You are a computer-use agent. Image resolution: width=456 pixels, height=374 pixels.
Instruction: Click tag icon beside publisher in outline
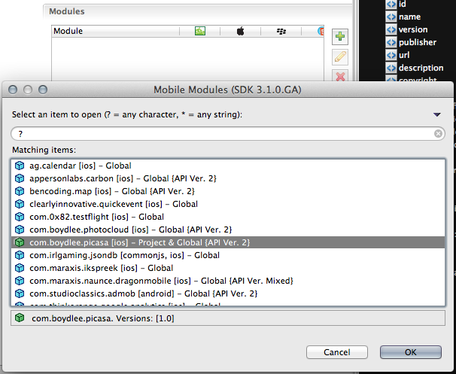[x=391, y=42]
